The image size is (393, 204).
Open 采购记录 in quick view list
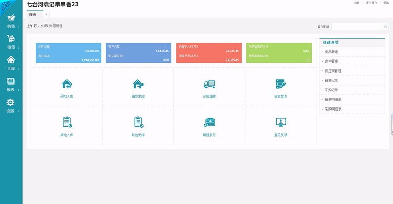(331, 90)
